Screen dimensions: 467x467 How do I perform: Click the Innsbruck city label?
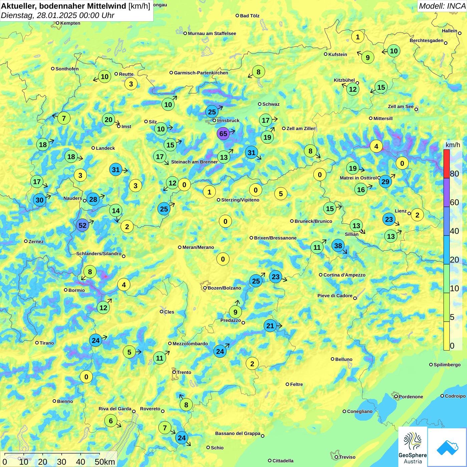228,120
